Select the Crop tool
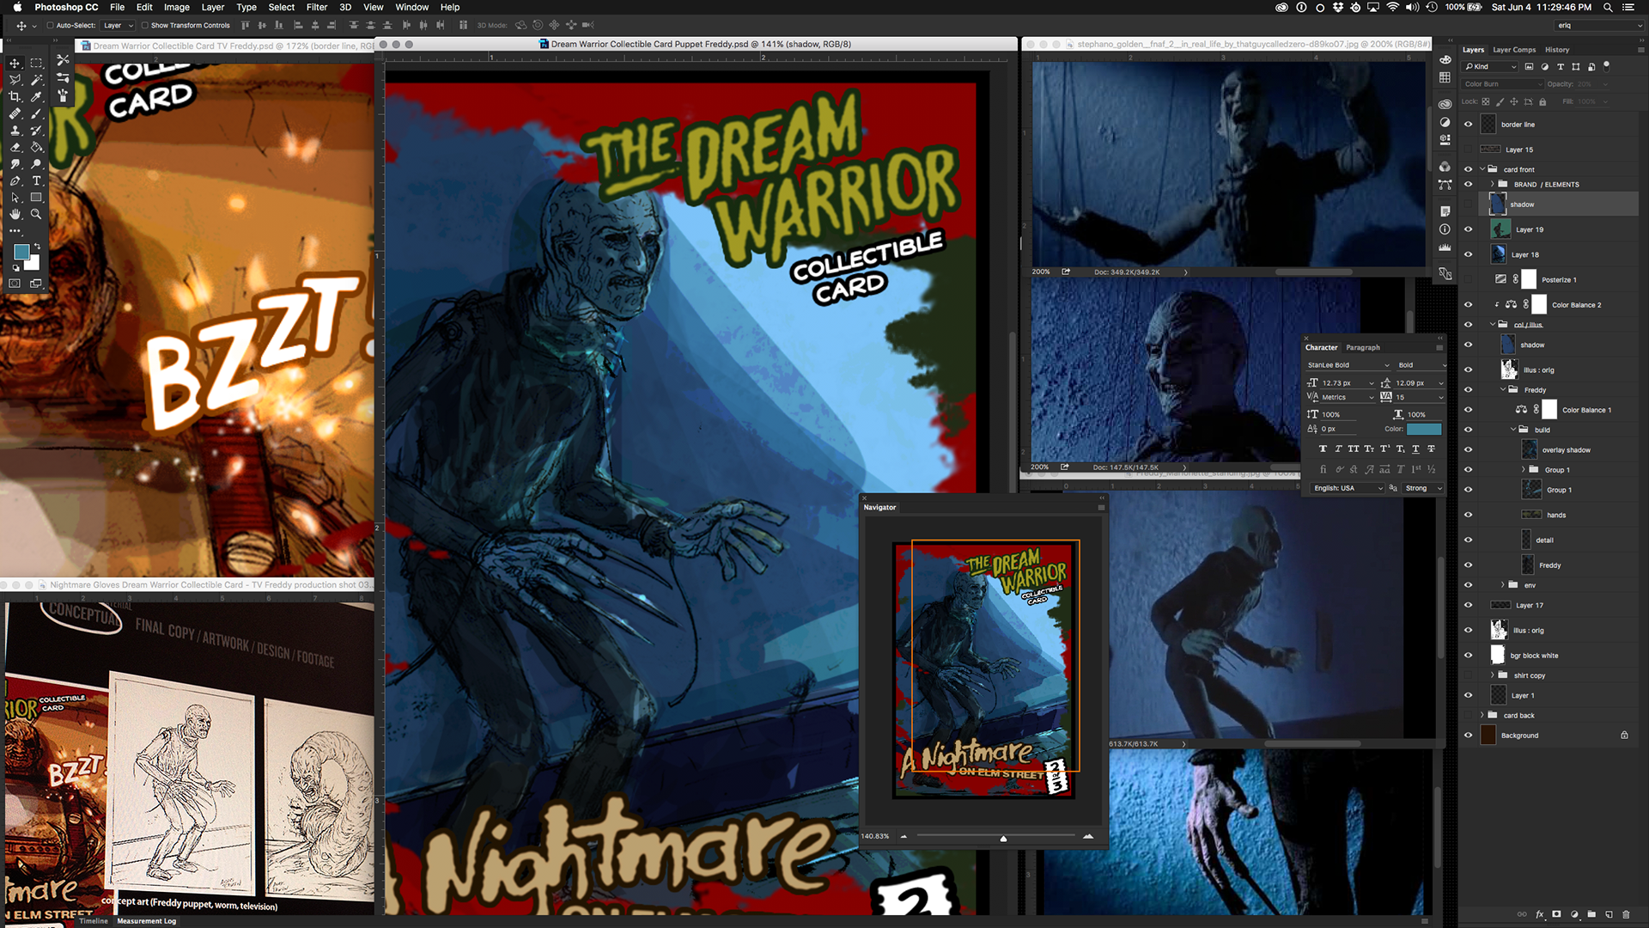The width and height of the screenshot is (1649, 928). [15, 96]
